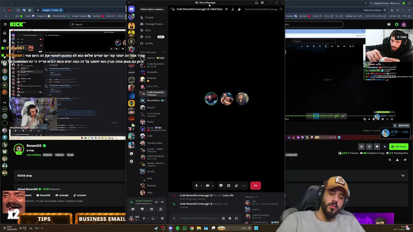The height and width of the screenshot is (232, 413).
Task: Open xbarna direct message
Action: (x=152, y=58)
